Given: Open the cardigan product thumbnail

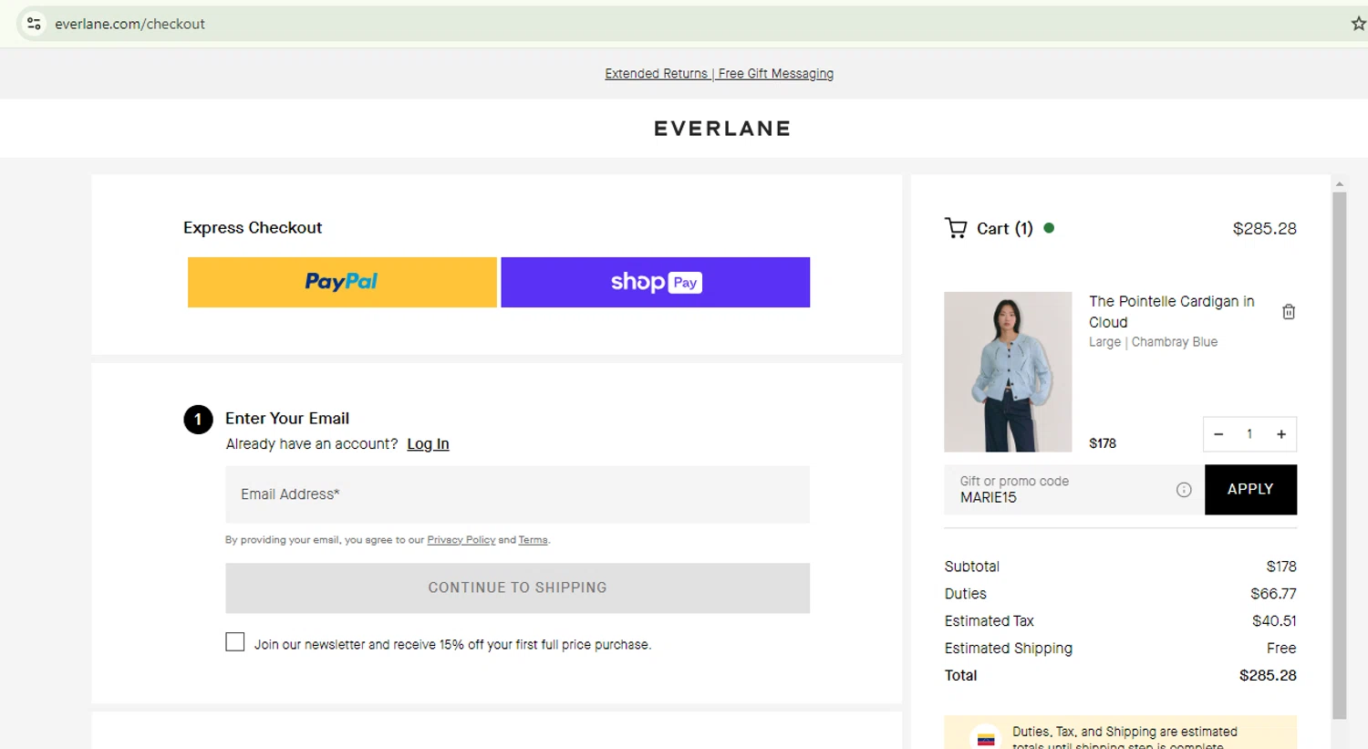Looking at the screenshot, I should click(x=1008, y=372).
